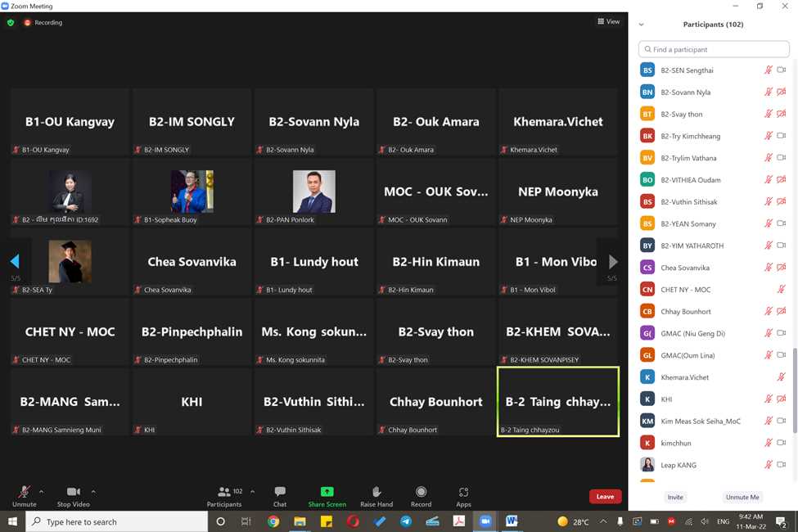Toggle mic icon for CHET NY - MOC
This screenshot has height=532, width=798.
pos(781,289)
